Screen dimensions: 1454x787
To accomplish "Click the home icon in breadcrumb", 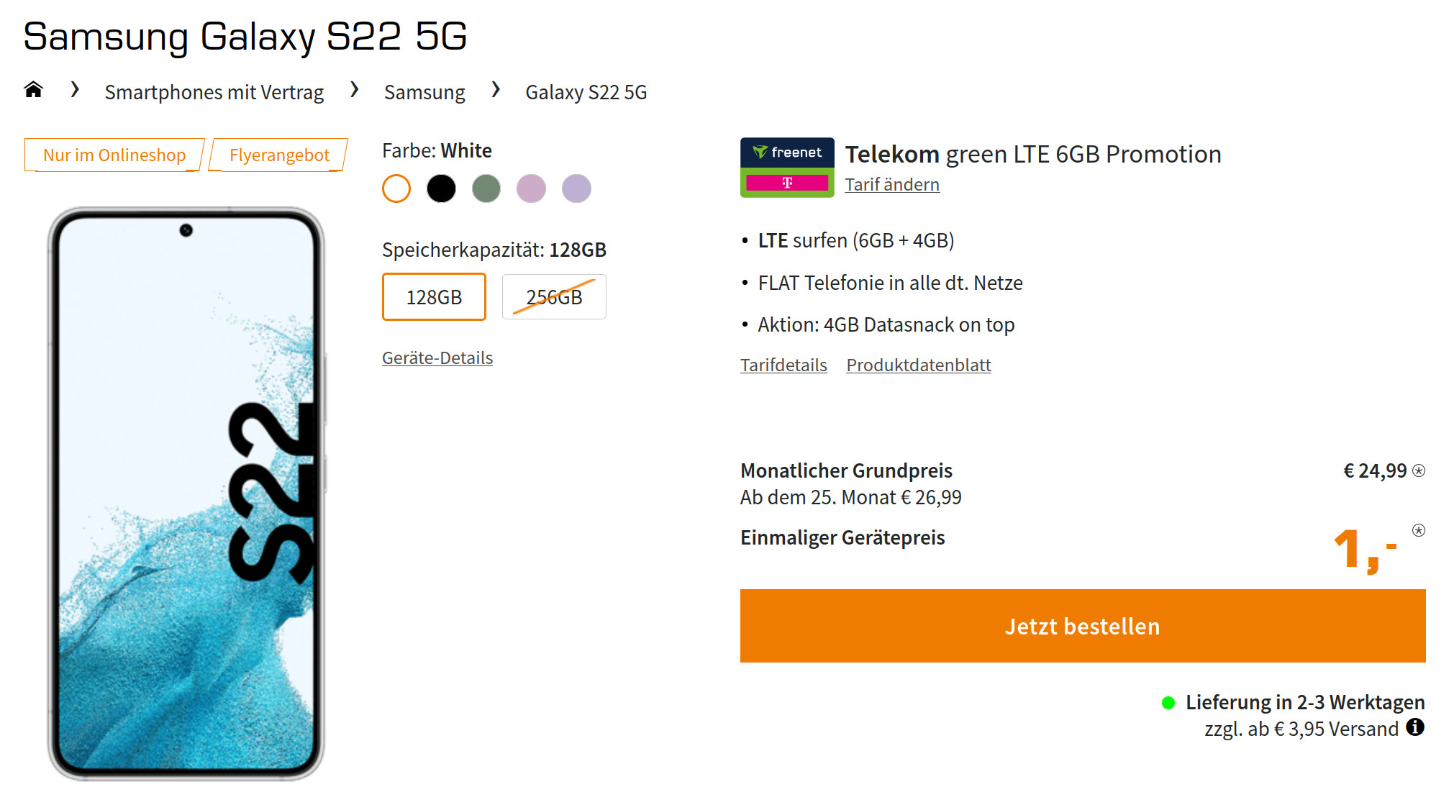I will point(33,90).
